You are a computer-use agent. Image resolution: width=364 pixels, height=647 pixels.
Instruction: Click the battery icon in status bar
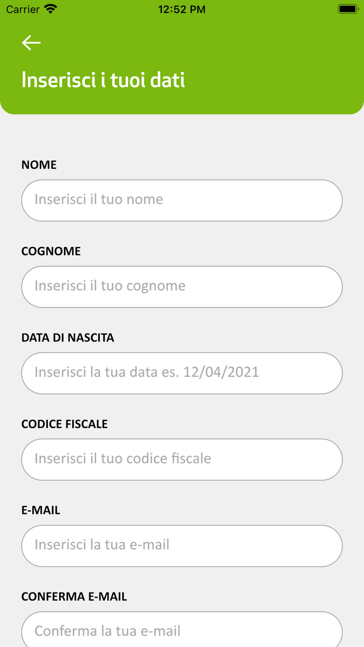tap(347, 9)
